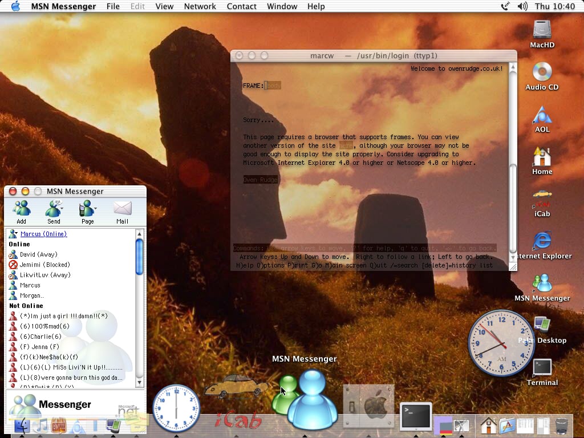Image resolution: width=584 pixels, height=438 pixels.
Task: Click the Trash icon in the Dock
Action: (x=562, y=425)
